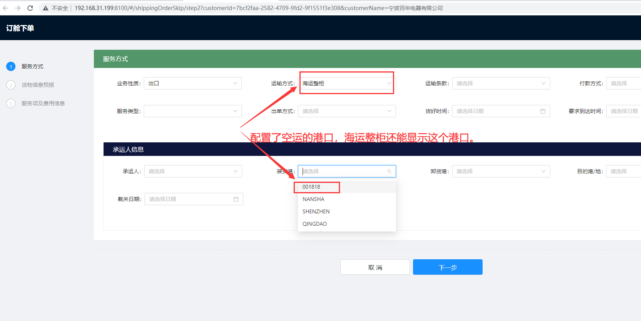Image resolution: width=641 pixels, height=321 pixels.
Task: Choose NANSHA in the port dropdown list
Action: point(313,199)
